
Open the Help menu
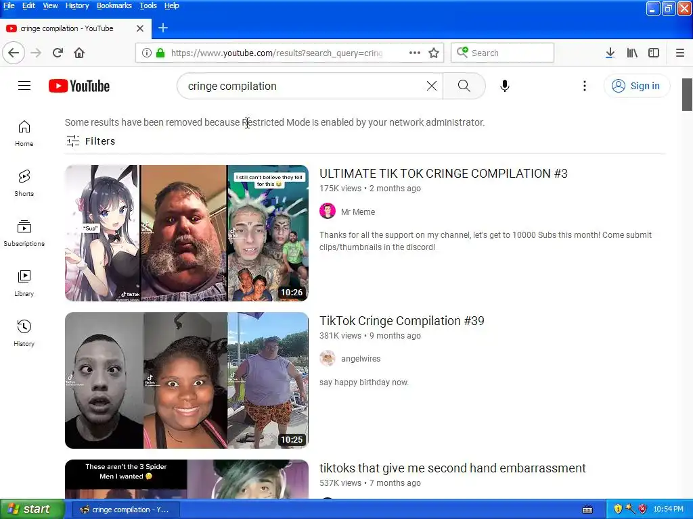(171, 5)
